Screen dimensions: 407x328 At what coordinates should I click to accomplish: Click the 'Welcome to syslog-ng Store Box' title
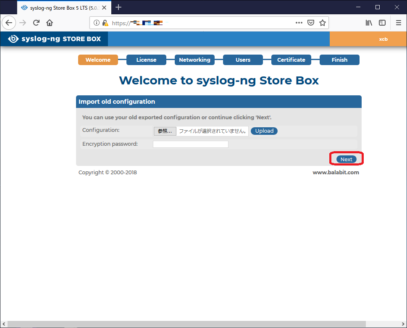coord(219,81)
